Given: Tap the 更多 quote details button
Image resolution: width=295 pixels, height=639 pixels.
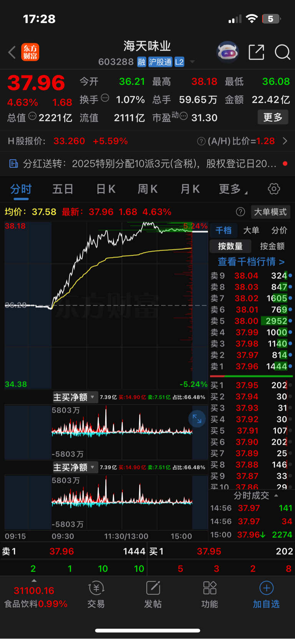Looking at the screenshot, I should [x=273, y=117].
